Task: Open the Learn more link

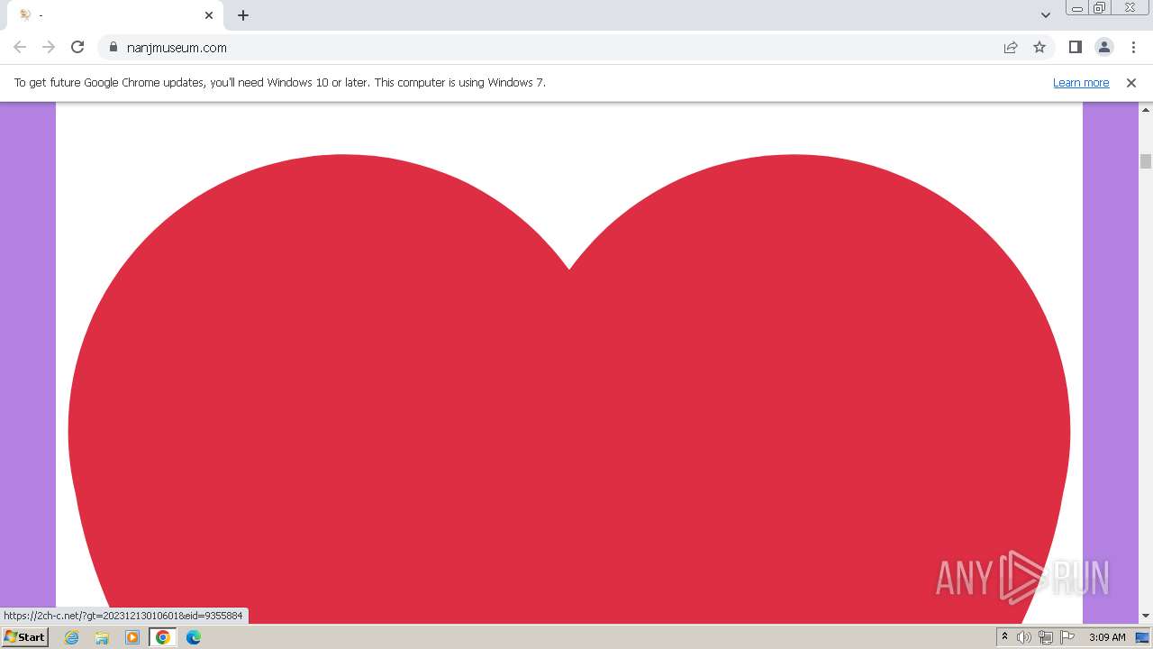Action: pyautogui.click(x=1081, y=83)
